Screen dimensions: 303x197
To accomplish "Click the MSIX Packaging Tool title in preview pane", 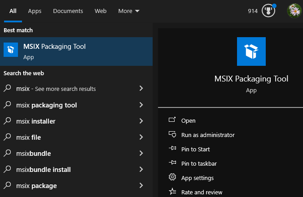I will coord(251,79).
